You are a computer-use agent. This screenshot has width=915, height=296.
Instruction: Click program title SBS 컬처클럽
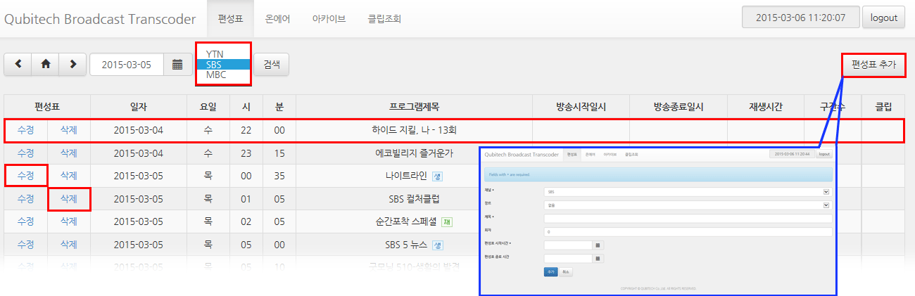coord(414,199)
